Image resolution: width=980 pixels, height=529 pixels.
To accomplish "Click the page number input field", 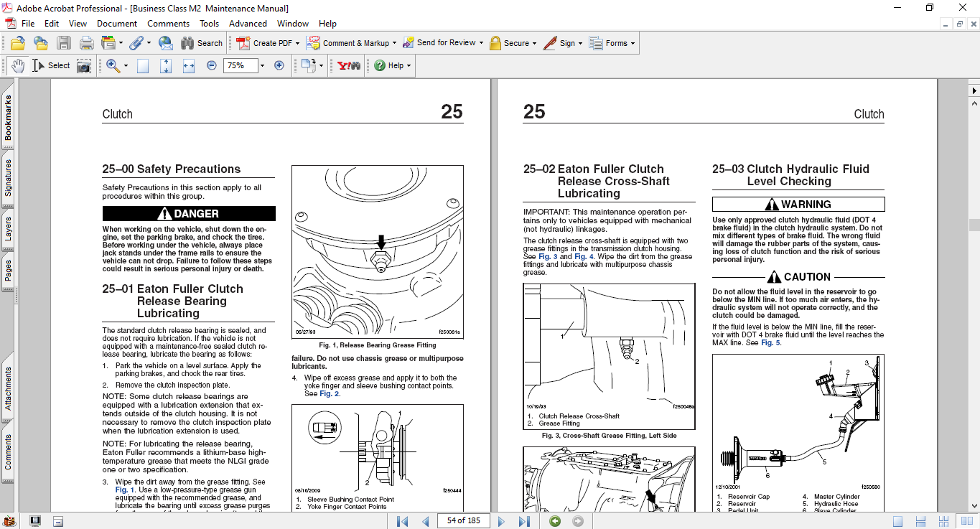I will point(463,521).
